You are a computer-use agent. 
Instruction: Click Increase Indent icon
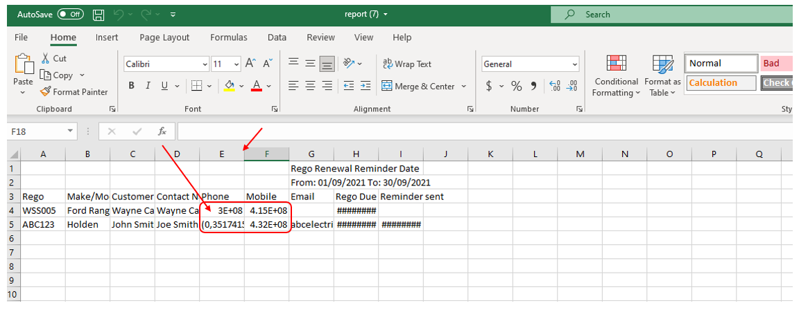coord(365,86)
